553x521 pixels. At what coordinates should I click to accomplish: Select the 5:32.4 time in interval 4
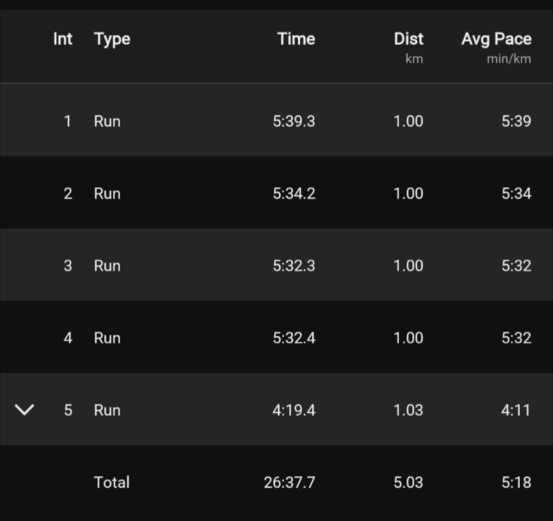pos(294,338)
